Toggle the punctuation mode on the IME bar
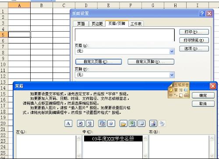219x159 pixels. pos(176,95)
